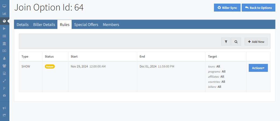Open the Biller Details tab

point(44,25)
